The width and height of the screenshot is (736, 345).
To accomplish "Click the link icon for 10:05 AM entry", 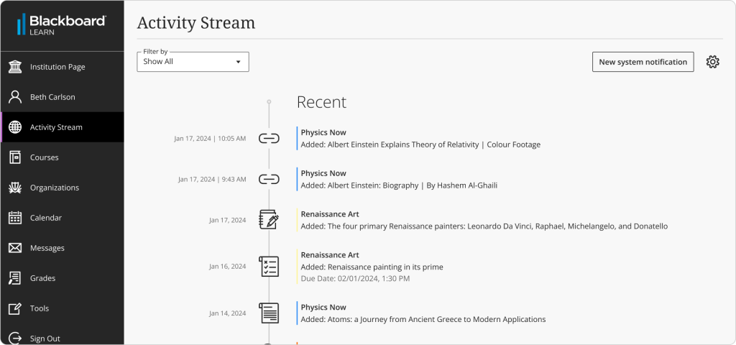I will point(269,138).
